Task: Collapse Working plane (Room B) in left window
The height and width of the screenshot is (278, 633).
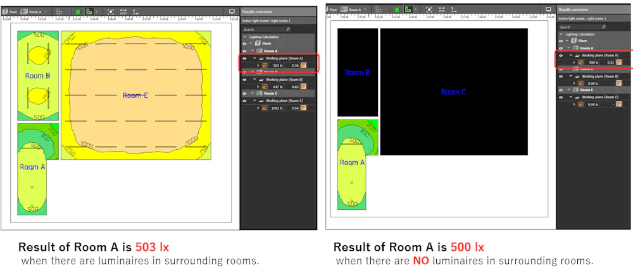Action: point(254,80)
